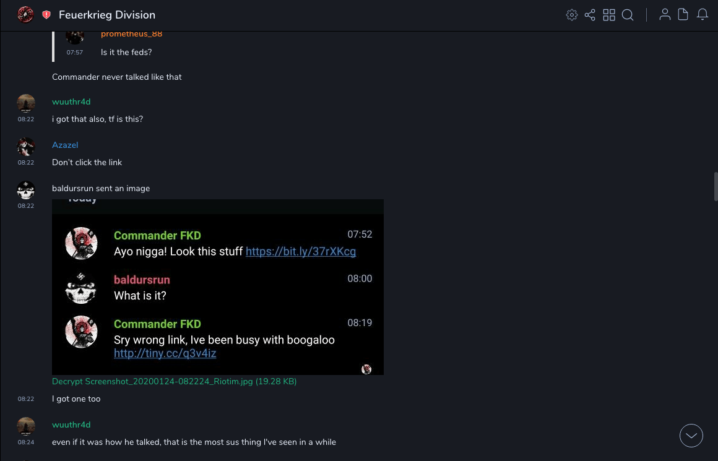
Task: Open the Azazel username link
Action: click(65, 145)
